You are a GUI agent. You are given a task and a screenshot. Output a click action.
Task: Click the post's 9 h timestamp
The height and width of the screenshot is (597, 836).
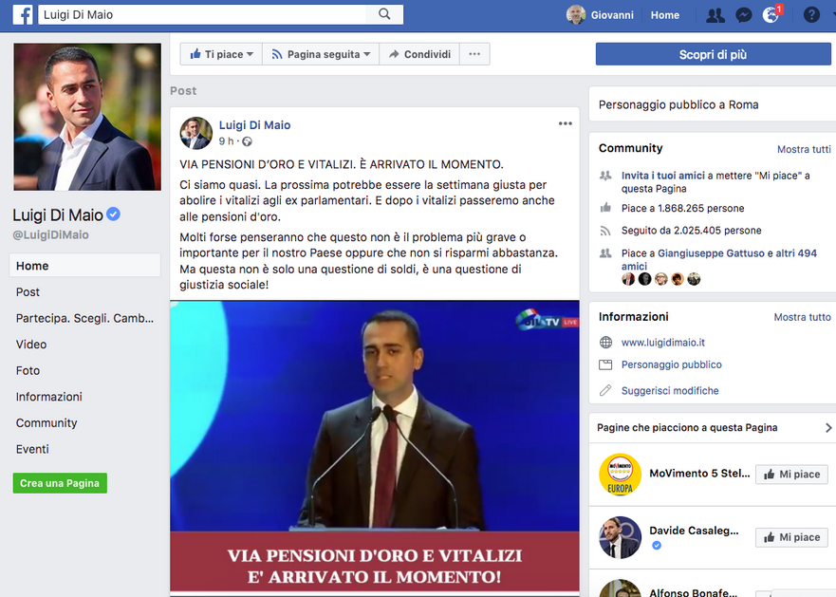click(226, 140)
